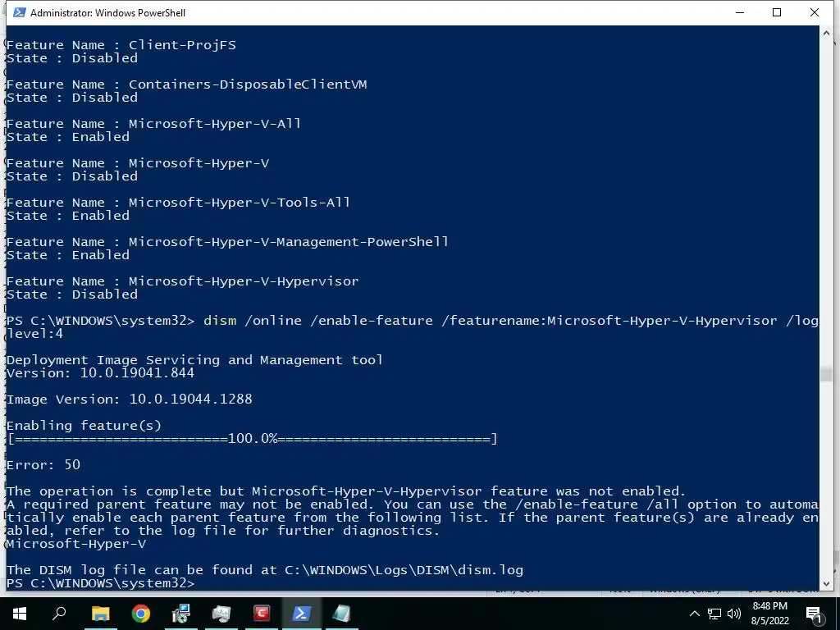This screenshot has height=630, width=840.
Task: Click 'C:\WINDOWS\Logs\DISM\dism.log' path
Action: 404,570
